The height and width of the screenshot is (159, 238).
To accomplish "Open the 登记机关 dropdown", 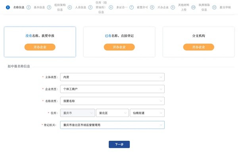I will pyautogui.click(x=112, y=125).
